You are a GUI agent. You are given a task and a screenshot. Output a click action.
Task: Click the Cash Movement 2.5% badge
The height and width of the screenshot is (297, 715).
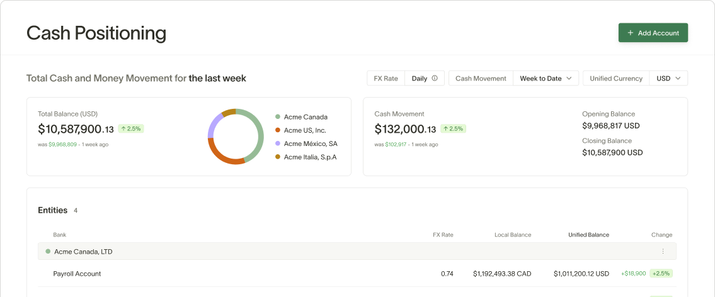tap(453, 129)
